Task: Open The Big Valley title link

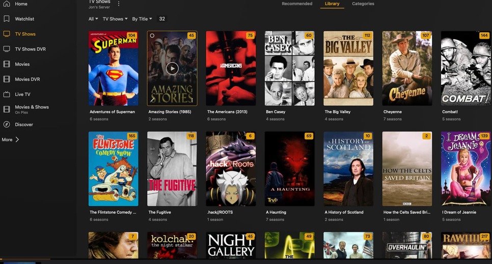Action: tap(338, 112)
